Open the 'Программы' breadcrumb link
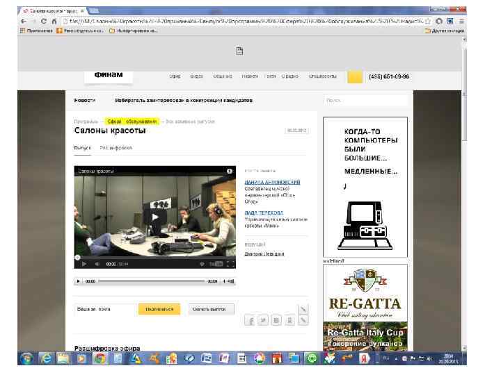This screenshot has width=501, height=375. pos(86,122)
